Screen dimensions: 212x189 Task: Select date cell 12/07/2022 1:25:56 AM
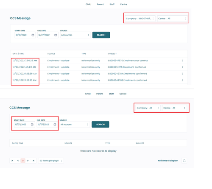(25, 74)
